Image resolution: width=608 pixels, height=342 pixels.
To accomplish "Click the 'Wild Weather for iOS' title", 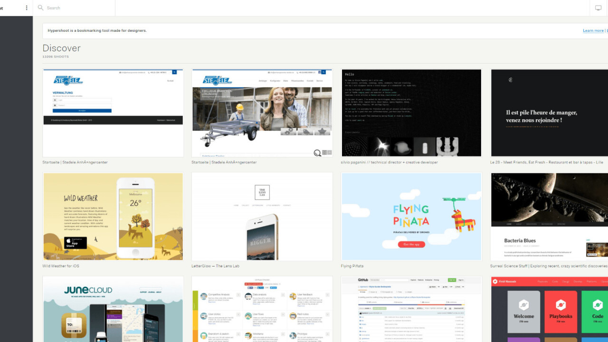I will click(61, 266).
